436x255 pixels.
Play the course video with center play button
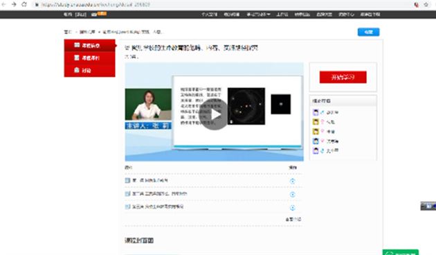click(214, 114)
